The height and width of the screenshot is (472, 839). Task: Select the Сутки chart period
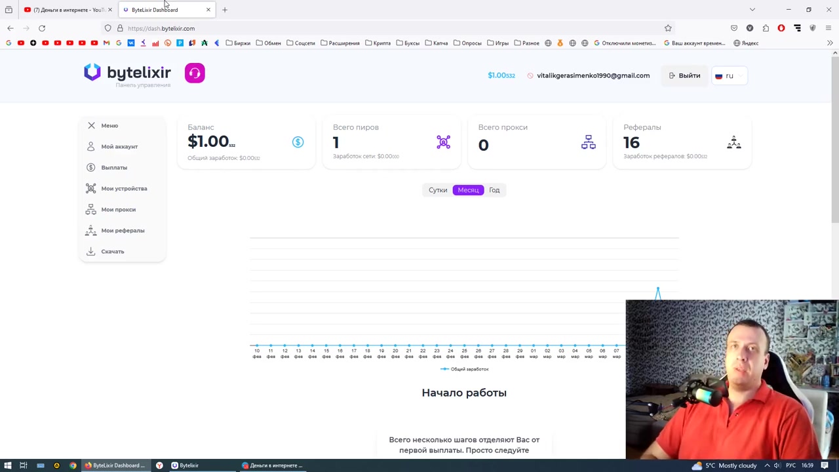pos(438,190)
